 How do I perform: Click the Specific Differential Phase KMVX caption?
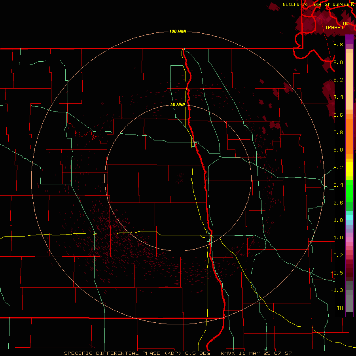[x=178, y=353]
